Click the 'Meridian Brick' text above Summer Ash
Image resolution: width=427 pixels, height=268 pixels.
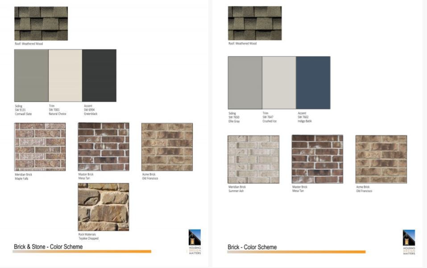237,187
